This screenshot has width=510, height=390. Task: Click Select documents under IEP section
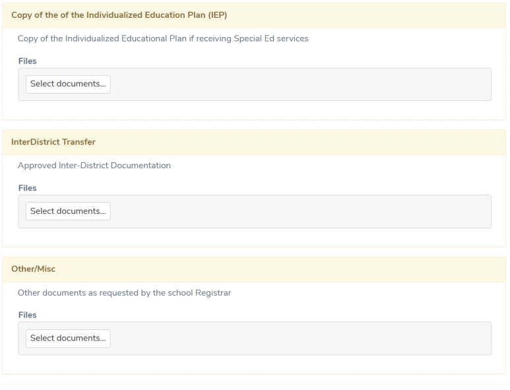pyautogui.click(x=68, y=84)
